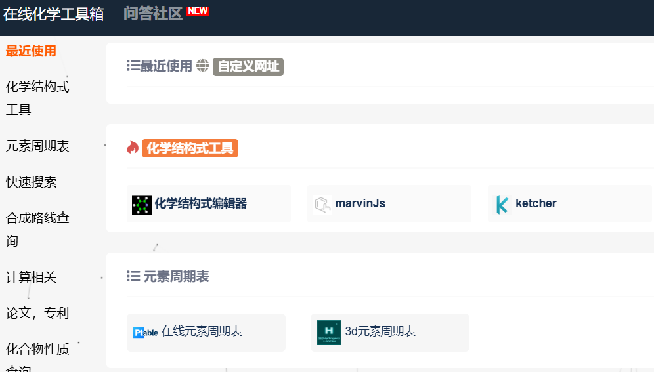Select 最近使用 in the sidebar

[31, 51]
